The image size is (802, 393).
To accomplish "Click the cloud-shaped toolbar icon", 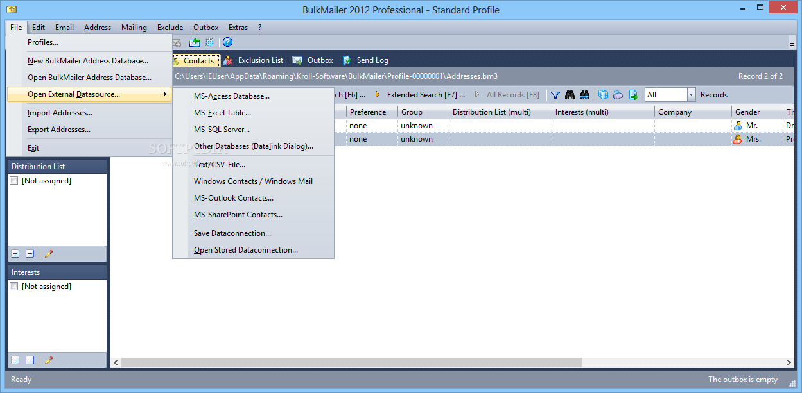I will point(618,95).
